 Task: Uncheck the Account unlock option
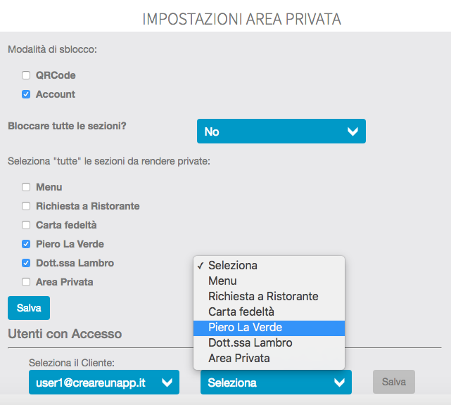[x=26, y=94]
